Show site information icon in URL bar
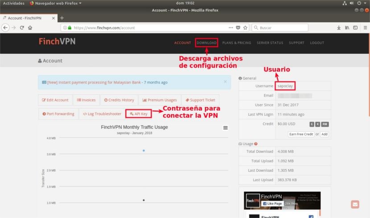This screenshot has height=218, width=370. coord(65,28)
